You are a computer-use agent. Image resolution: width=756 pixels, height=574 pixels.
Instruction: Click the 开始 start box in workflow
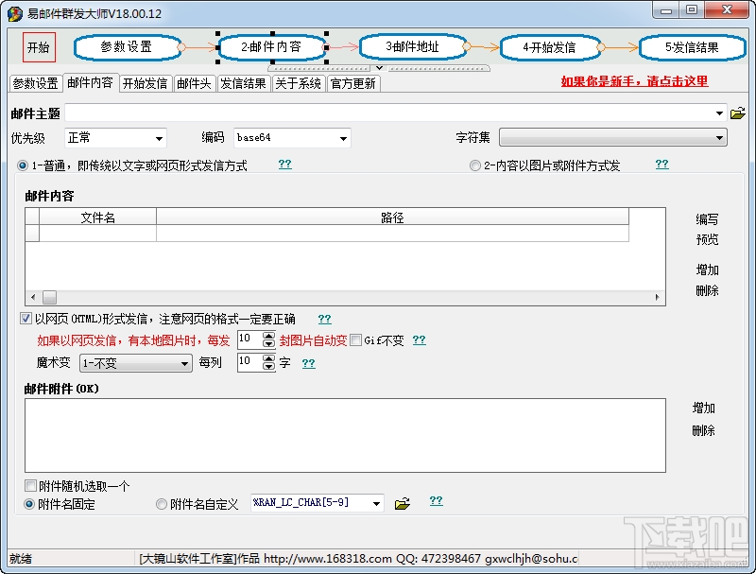coord(39,47)
